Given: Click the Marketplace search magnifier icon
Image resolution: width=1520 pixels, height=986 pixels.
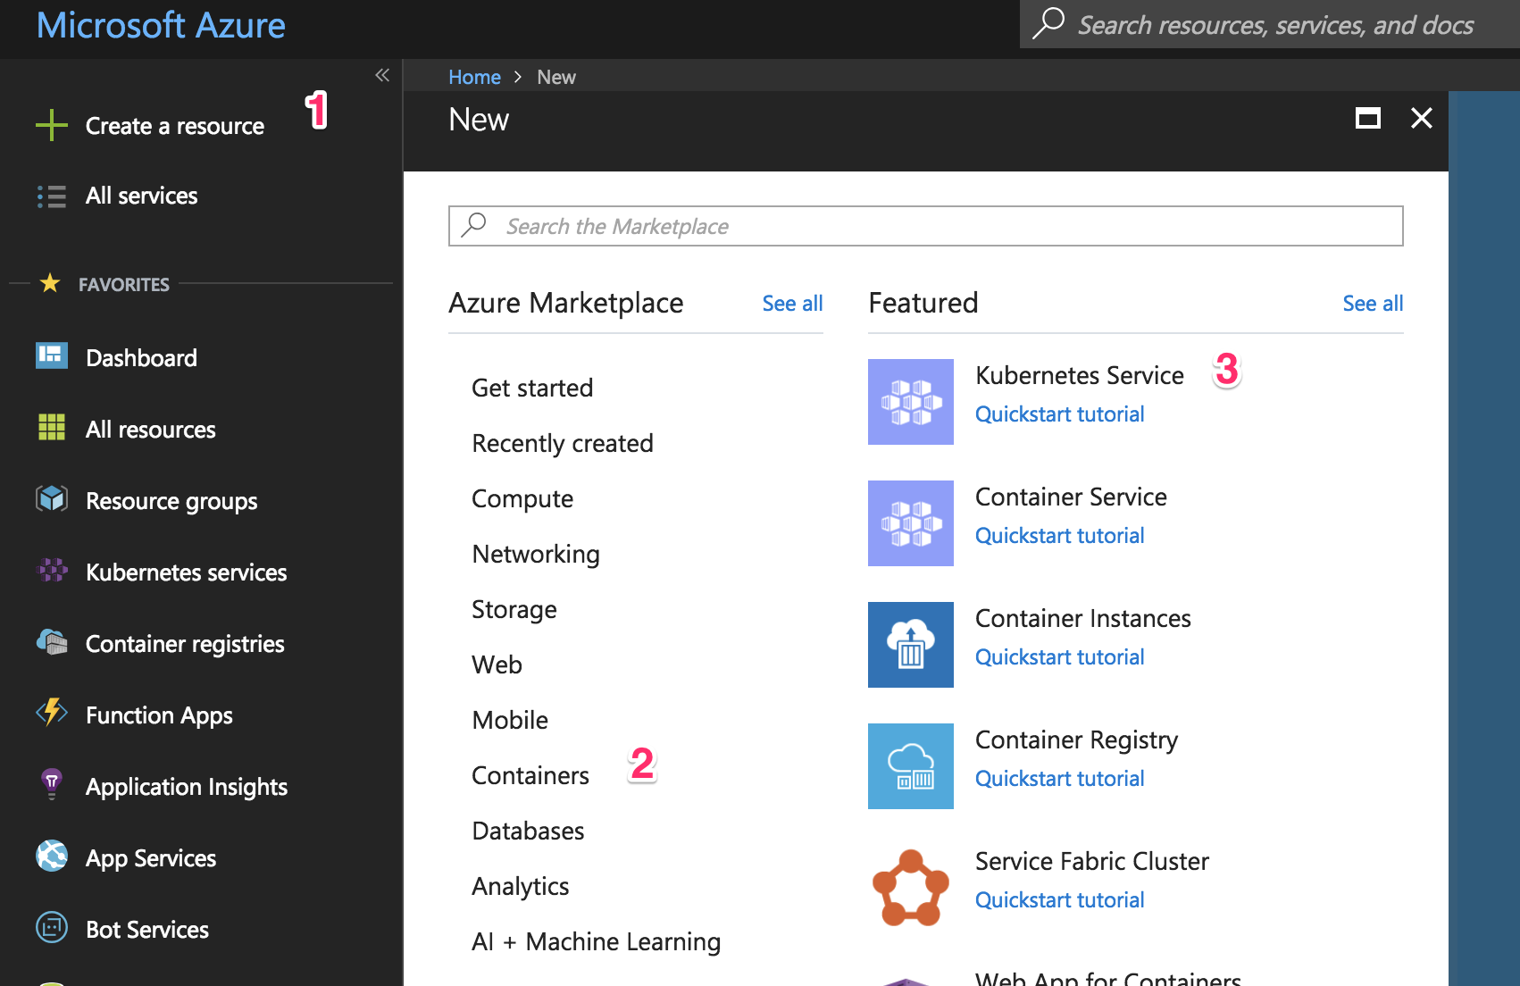Looking at the screenshot, I should point(474,225).
